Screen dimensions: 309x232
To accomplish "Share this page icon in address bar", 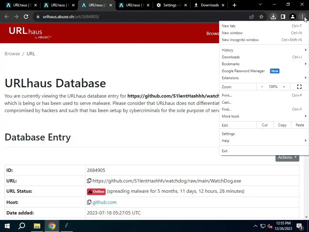I will (252, 17).
